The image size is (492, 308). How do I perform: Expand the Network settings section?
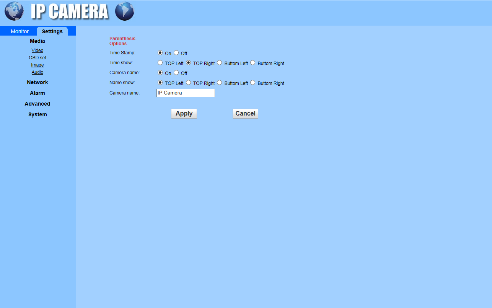[x=37, y=82]
